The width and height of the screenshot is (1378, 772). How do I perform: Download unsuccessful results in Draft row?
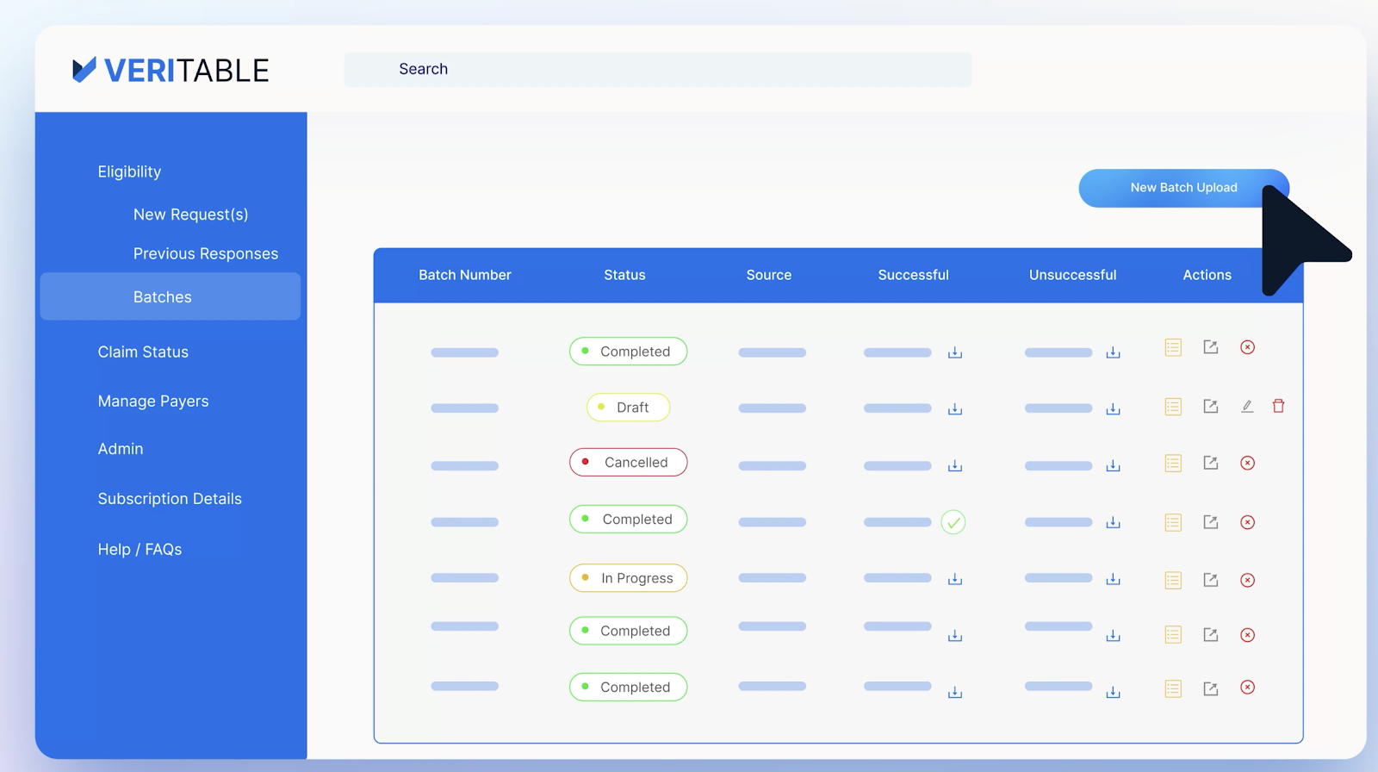coord(1113,409)
